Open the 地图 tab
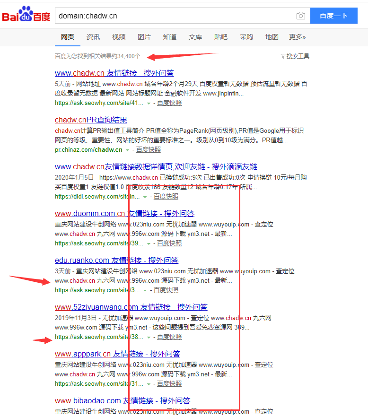Image resolution: width=368 pixels, height=417 pixels. coord(272,37)
